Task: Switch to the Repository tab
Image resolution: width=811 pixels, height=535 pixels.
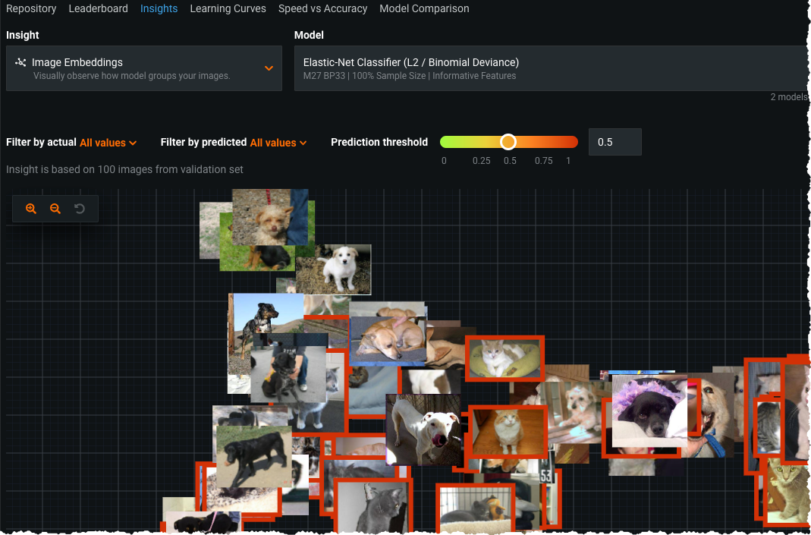Action: point(31,9)
